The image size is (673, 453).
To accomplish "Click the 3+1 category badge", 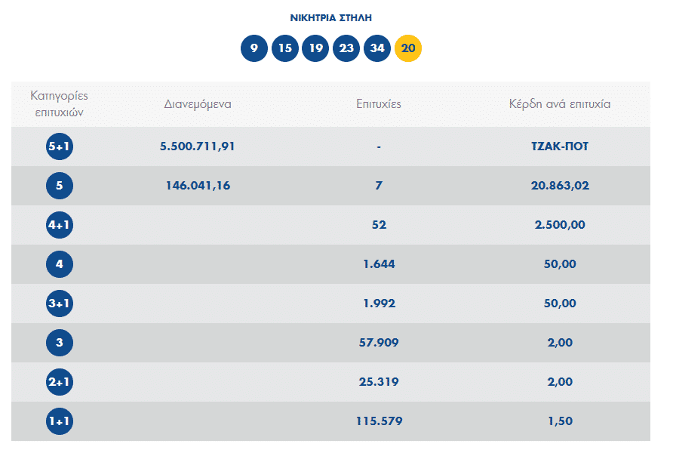I will pos(59,304).
